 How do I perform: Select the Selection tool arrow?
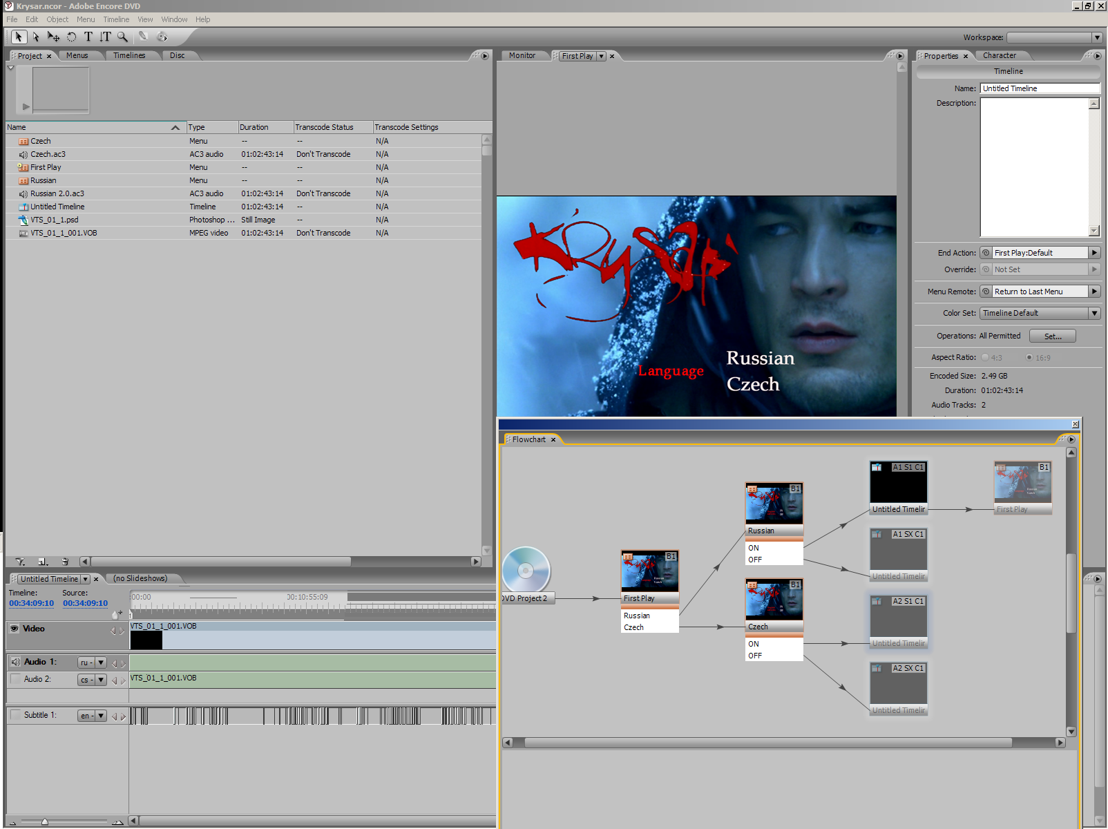point(19,37)
